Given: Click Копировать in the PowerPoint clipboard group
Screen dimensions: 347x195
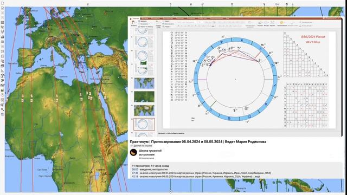Looking at the screenshot, I should 143,24.
